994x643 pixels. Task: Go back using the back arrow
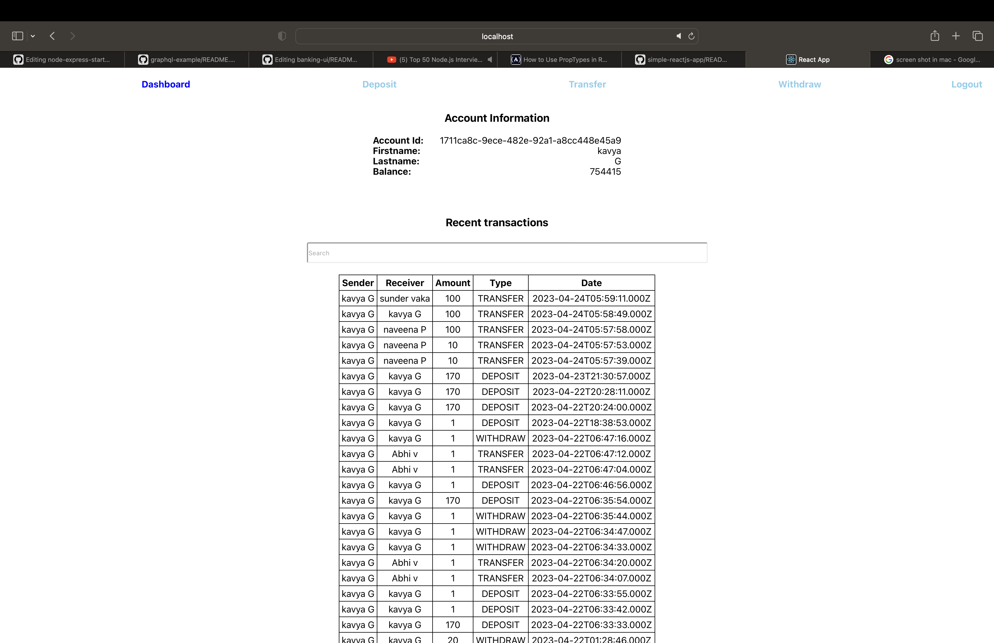click(x=52, y=36)
